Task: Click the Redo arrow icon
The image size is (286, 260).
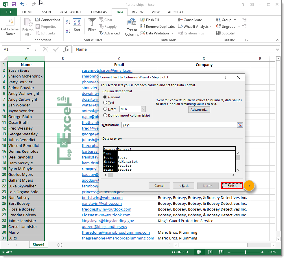Action: pos(34,4)
